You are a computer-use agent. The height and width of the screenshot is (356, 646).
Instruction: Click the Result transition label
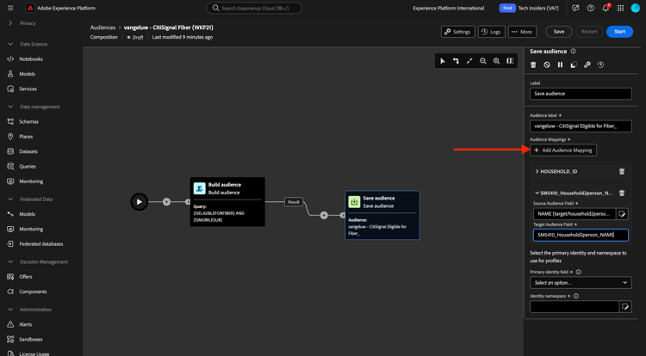[x=294, y=202]
